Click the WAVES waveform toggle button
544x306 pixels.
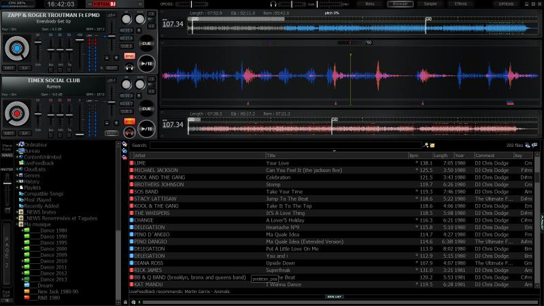[x=7, y=156]
